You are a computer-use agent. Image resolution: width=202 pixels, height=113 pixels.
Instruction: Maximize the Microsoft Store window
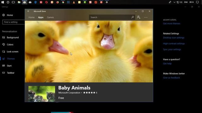pyautogui.click(x=143, y=11)
